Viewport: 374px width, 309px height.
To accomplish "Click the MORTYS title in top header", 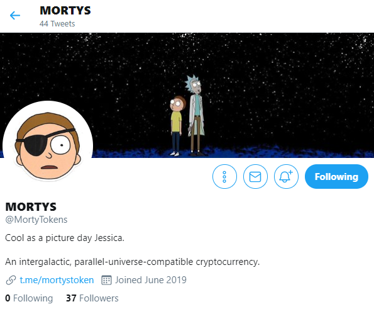I will [65, 11].
